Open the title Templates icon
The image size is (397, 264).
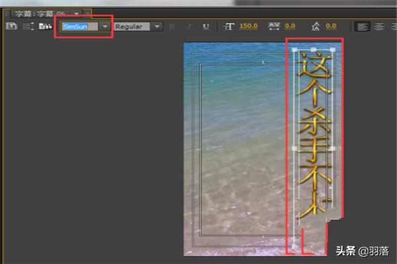pyautogui.click(x=45, y=26)
